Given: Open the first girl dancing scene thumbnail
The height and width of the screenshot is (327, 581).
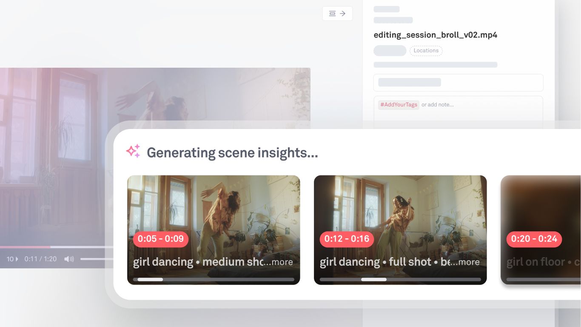Looking at the screenshot, I should tap(214, 204).
